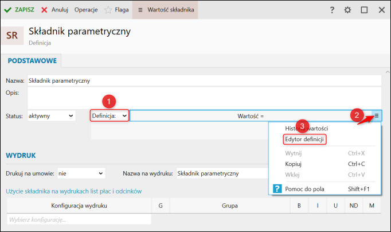Image resolution: width=391 pixels, height=232 pixels.
Task: Open the Wartość składnika menu
Action: [165, 10]
